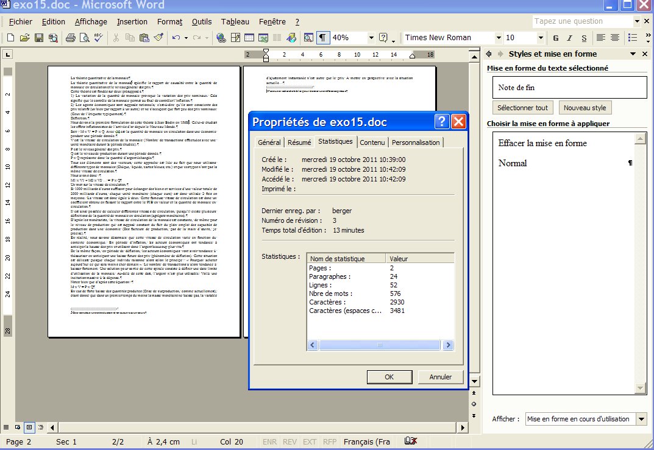Toggle EXT extend selection indicator
This screenshot has width=654, height=450.
tap(309, 441)
